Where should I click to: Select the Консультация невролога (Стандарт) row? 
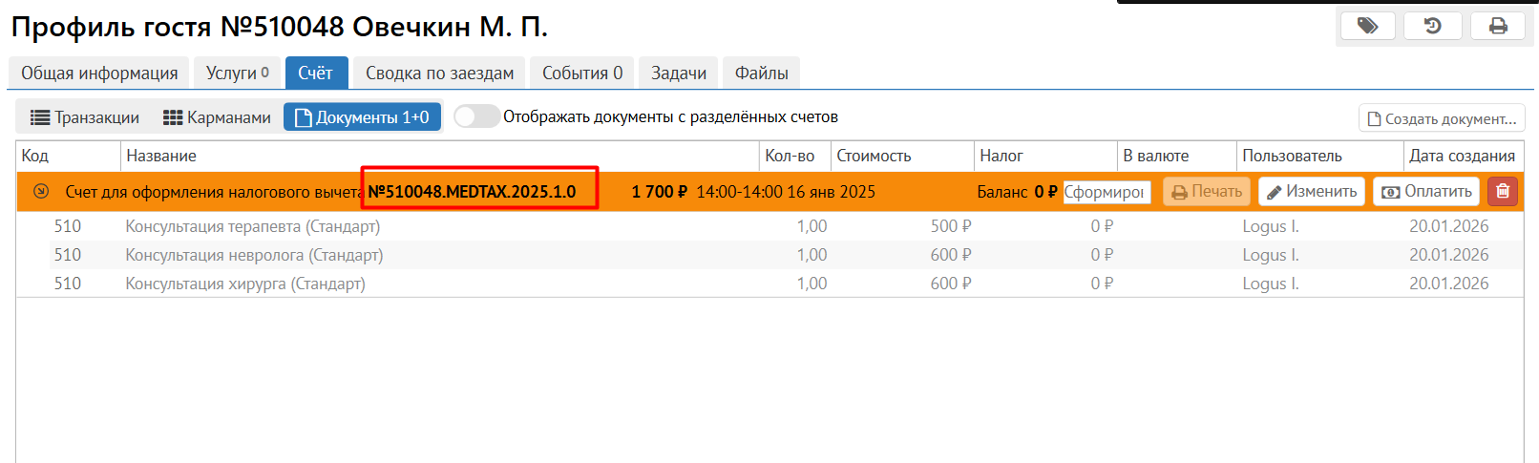769,255
